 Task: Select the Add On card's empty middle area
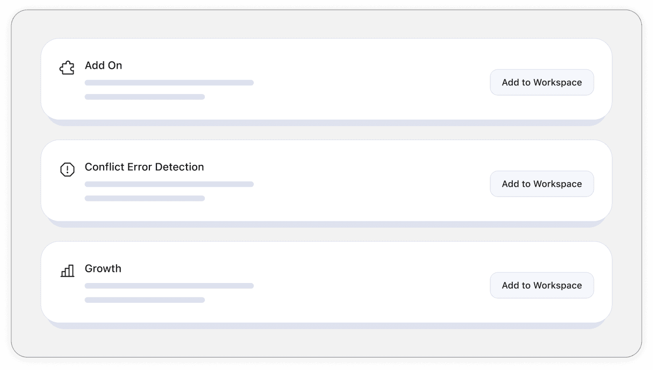[371, 81]
